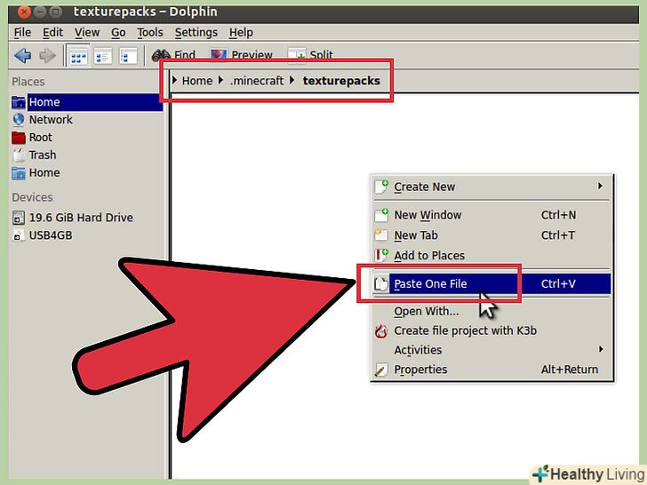The height and width of the screenshot is (485, 647).
Task: Expand the Activities submenu arrow
Action: pos(601,350)
